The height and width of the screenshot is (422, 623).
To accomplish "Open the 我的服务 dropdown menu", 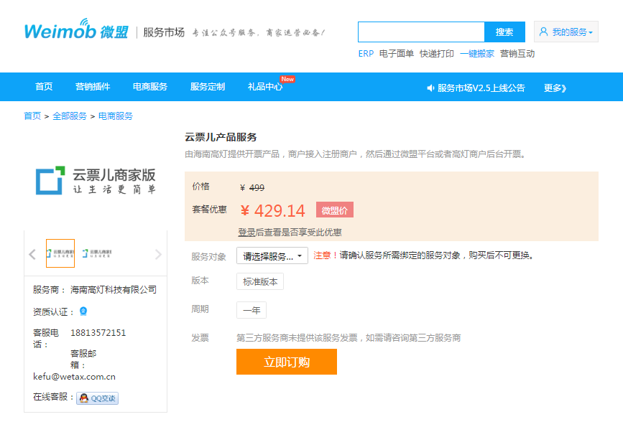I will point(566,32).
